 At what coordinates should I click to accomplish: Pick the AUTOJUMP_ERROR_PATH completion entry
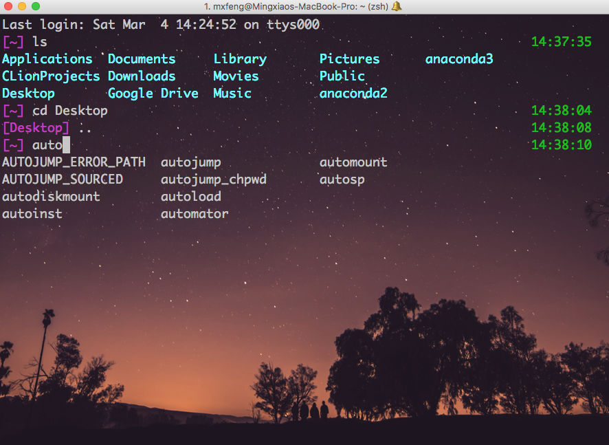(x=74, y=163)
